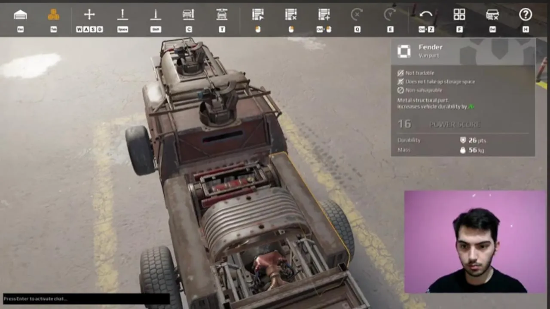Open the help question mark icon (H)
Viewport: 550px width, 309px height.
[526, 15]
